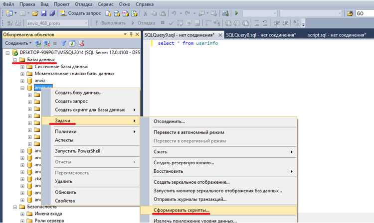Select the Системные базы данных tree item
374x223 pixels.
61,67
